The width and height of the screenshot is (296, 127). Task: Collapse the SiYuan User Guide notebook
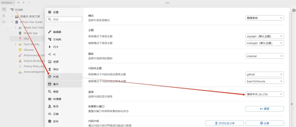(12, 22)
